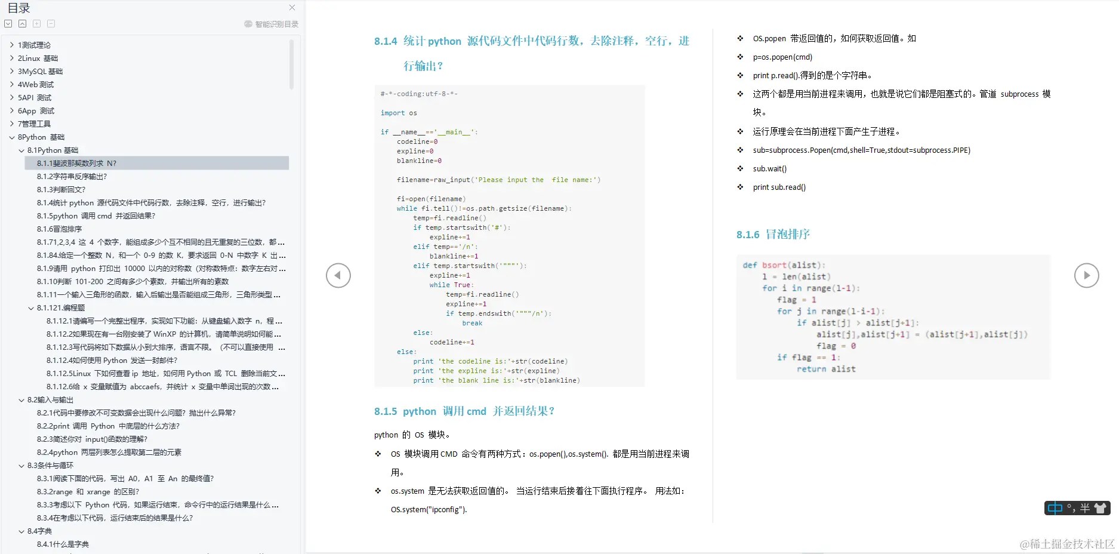Expand the 3MySQL 基础 chapter
Viewport: 1119px width, 554px height.
click(12, 71)
